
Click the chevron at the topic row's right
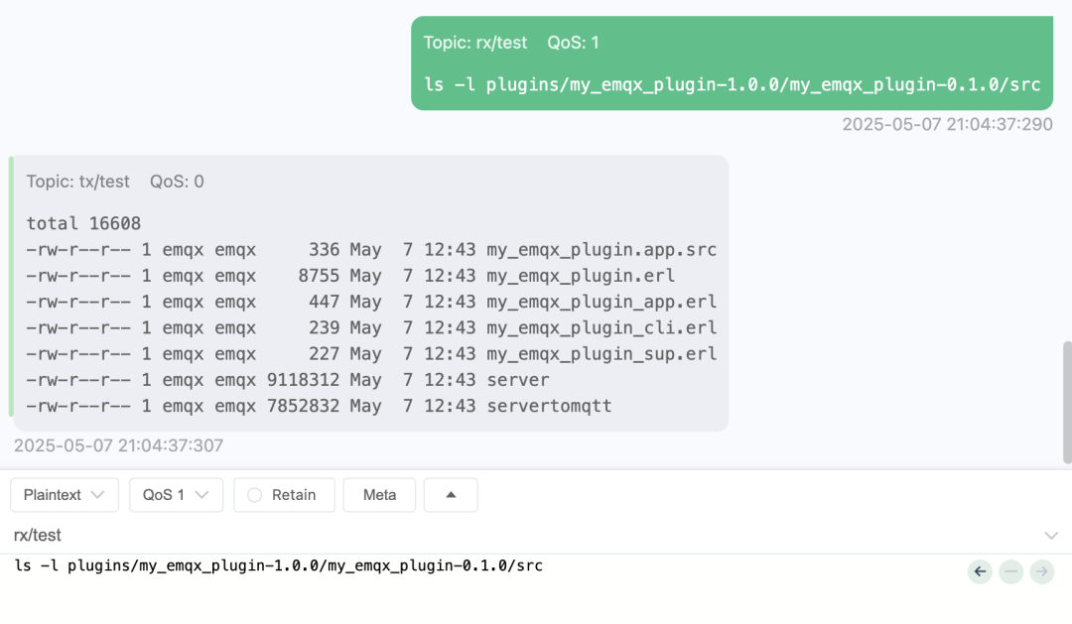tap(1051, 536)
